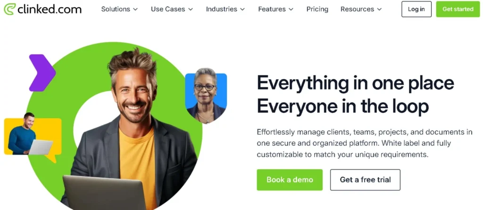Open the Solutions menu
Screen dimensions: 483x210
(116, 9)
